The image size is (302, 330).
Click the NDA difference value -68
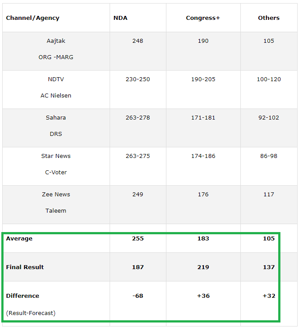tap(138, 296)
